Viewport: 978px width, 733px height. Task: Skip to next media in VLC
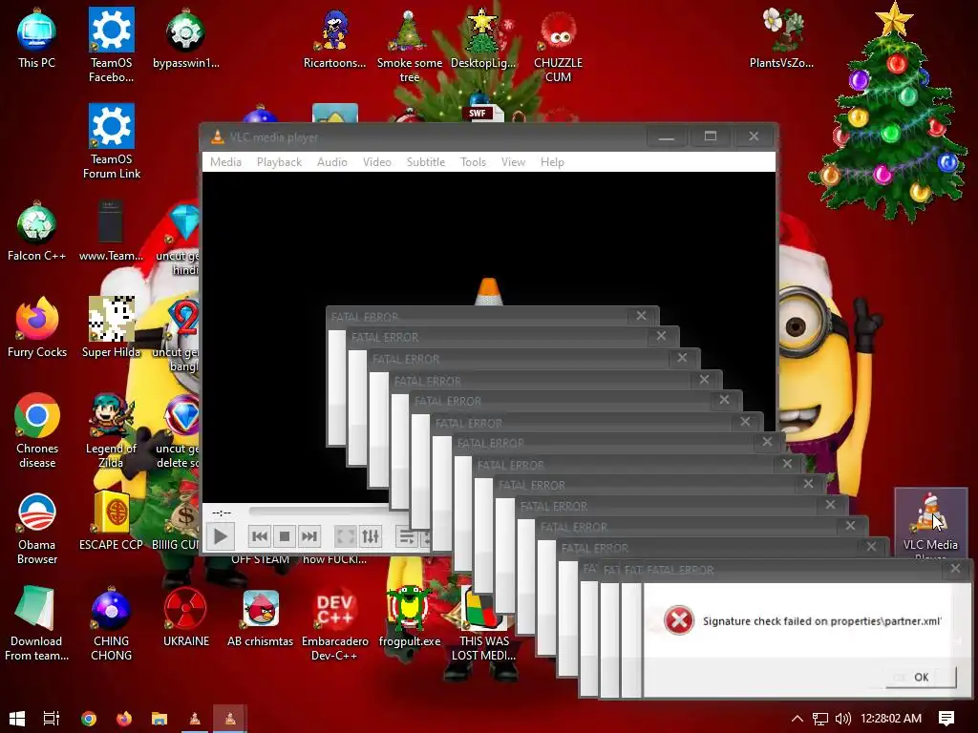[x=309, y=536]
